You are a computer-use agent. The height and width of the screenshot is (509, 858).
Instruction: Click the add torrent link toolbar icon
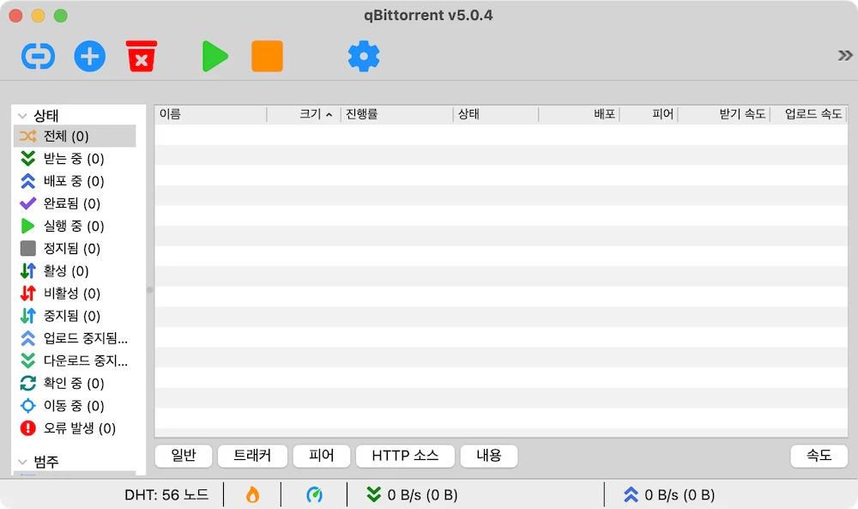tap(38, 56)
